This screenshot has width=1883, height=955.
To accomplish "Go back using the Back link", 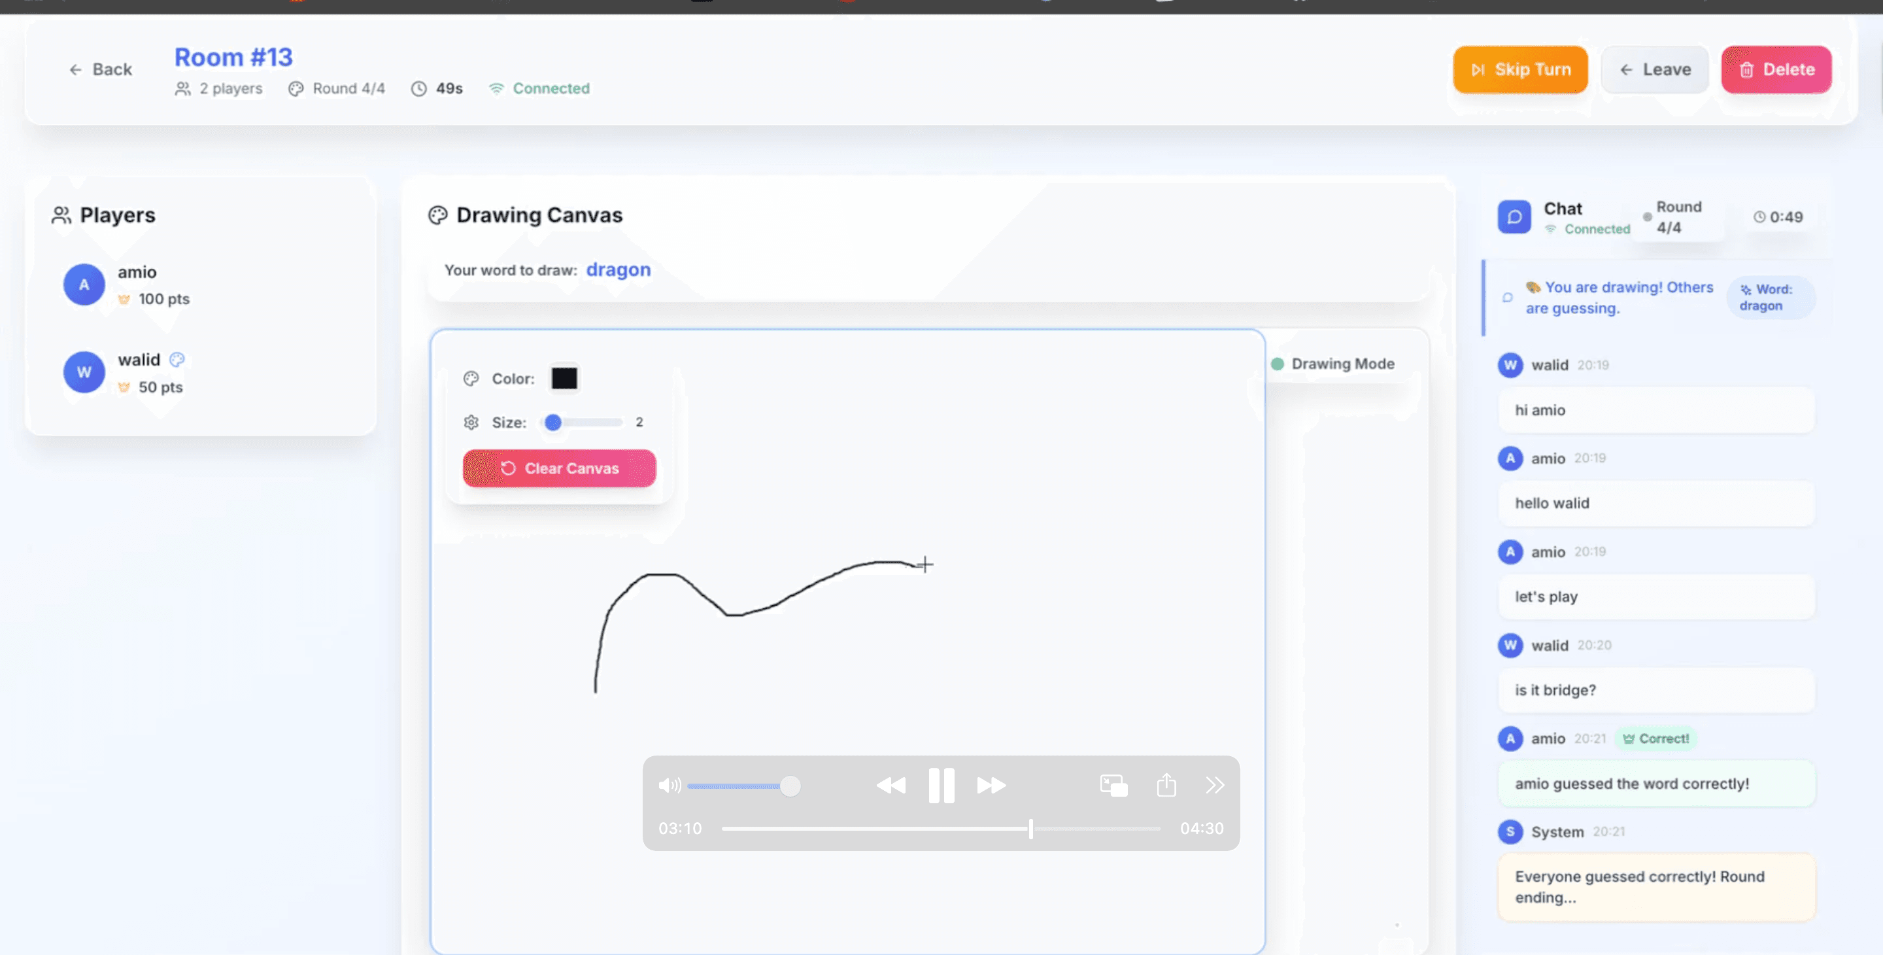I will [100, 69].
